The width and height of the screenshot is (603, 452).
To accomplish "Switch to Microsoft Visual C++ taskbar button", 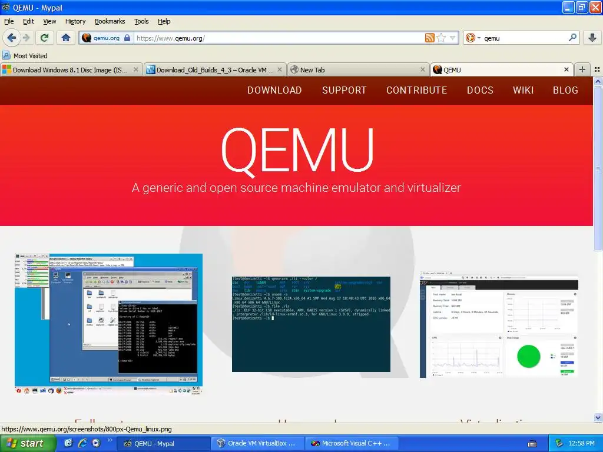I will coord(352,444).
